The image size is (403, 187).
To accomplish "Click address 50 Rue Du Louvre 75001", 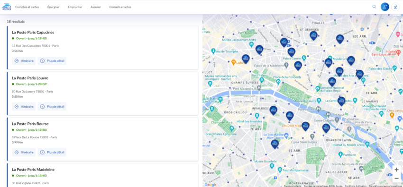I will (x=32, y=91).
